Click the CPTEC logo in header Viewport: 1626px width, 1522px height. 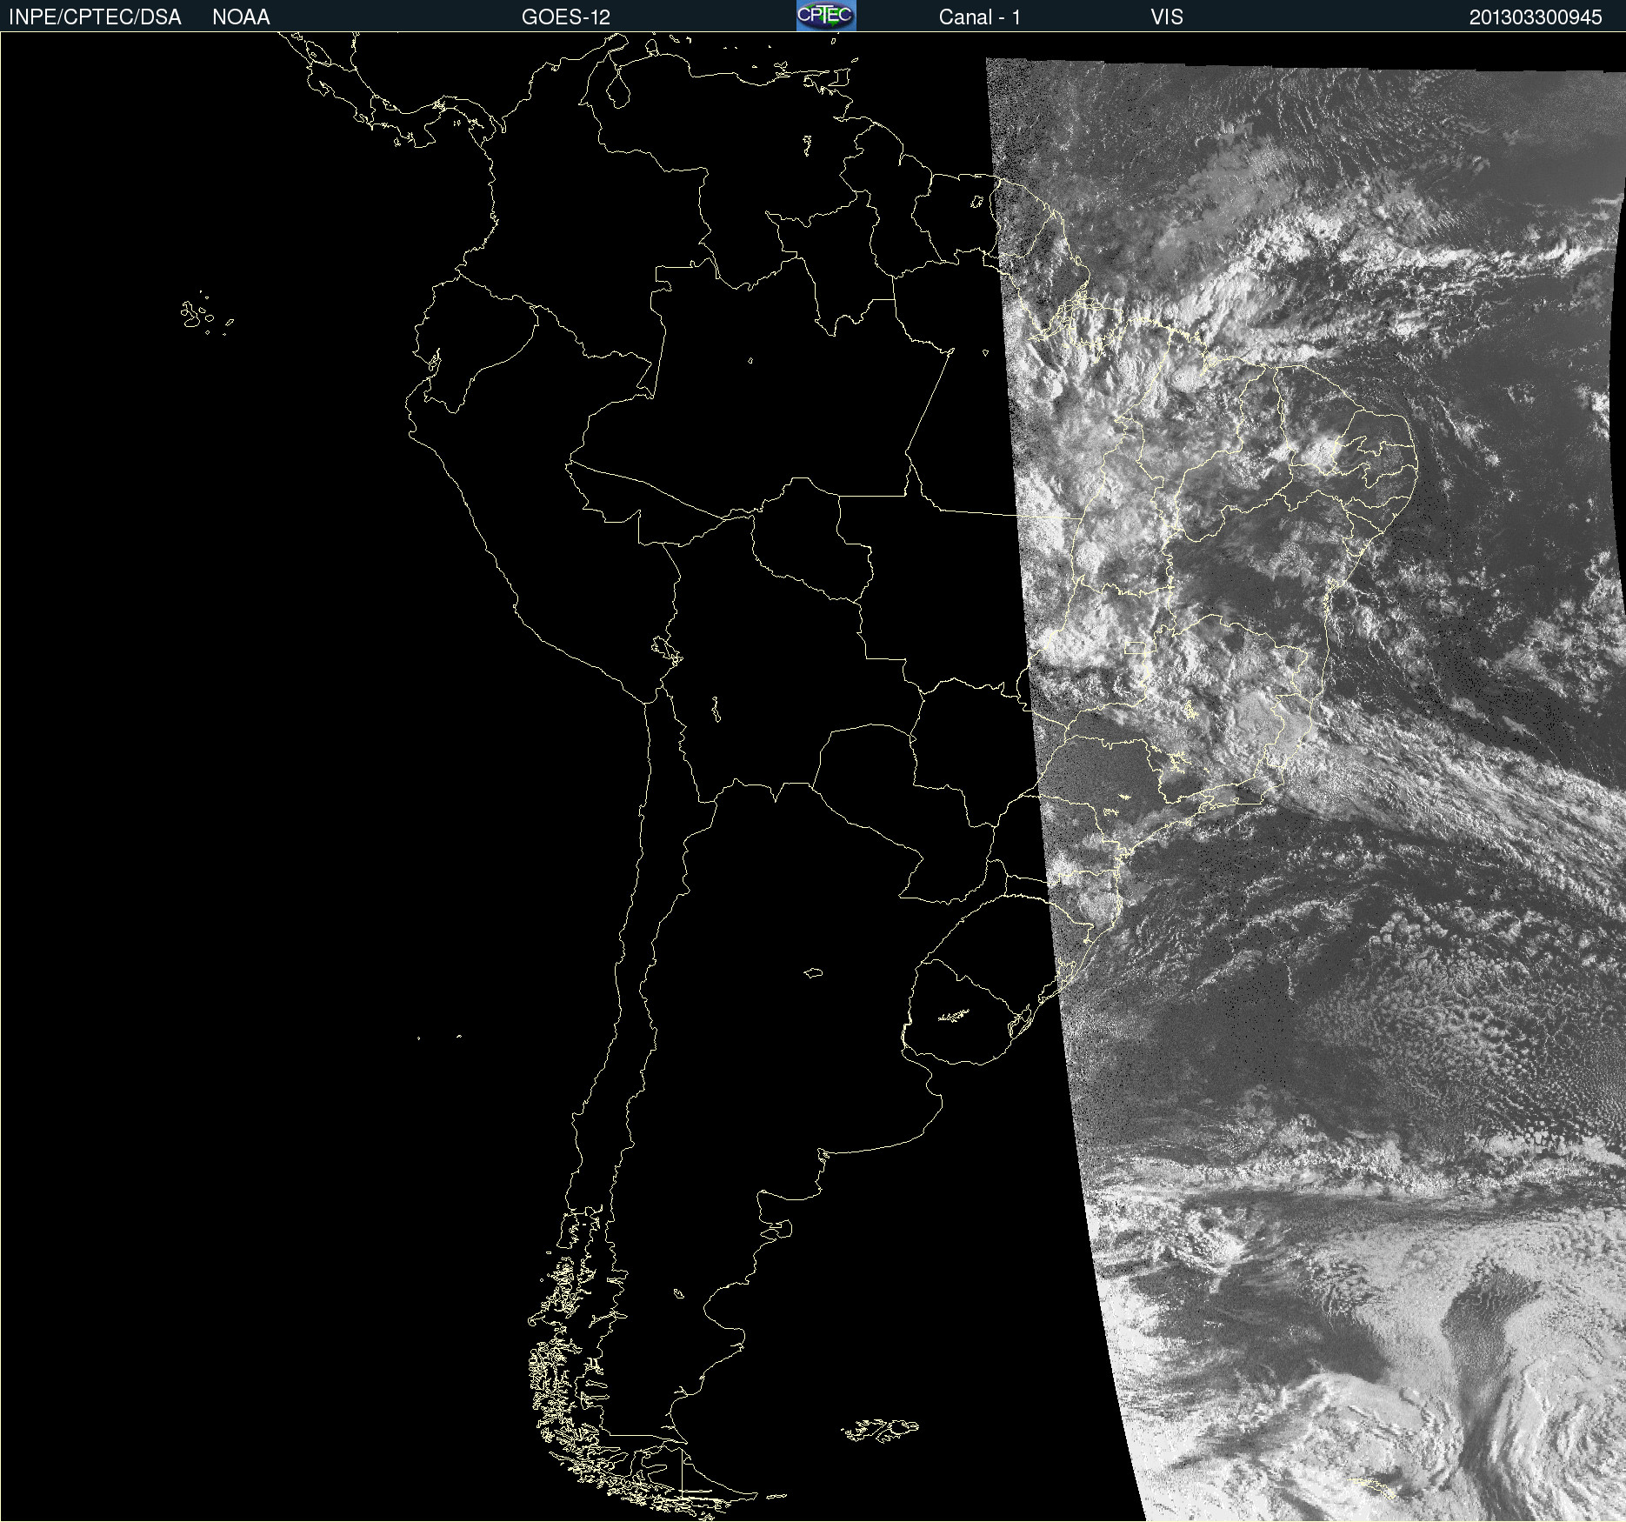click(x=826, y=16)
